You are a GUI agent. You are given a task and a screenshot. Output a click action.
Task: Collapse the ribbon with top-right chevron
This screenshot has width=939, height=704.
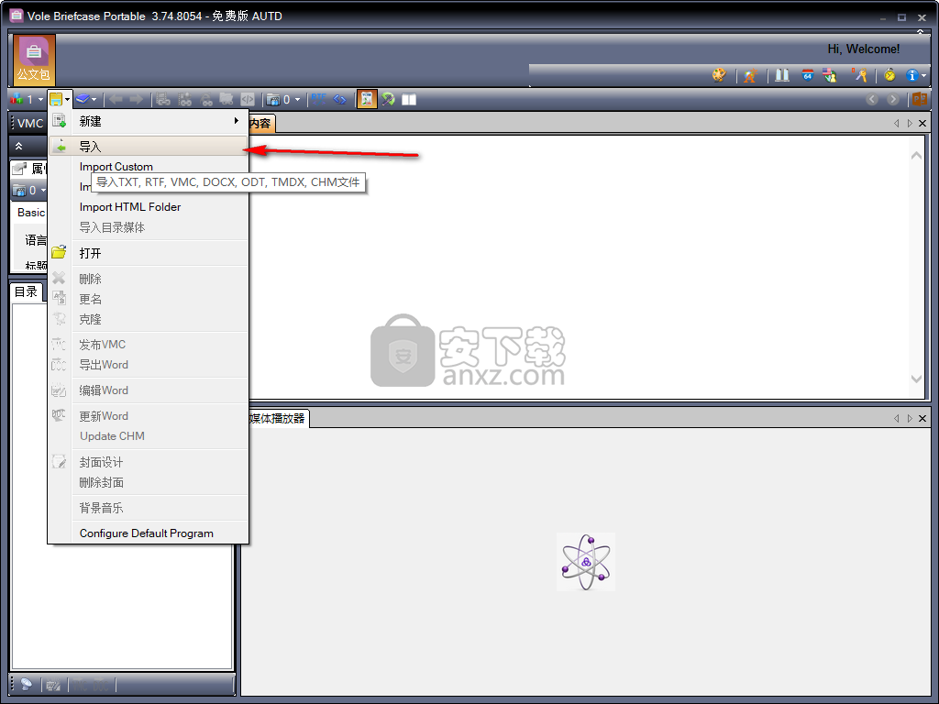point(921,32)
